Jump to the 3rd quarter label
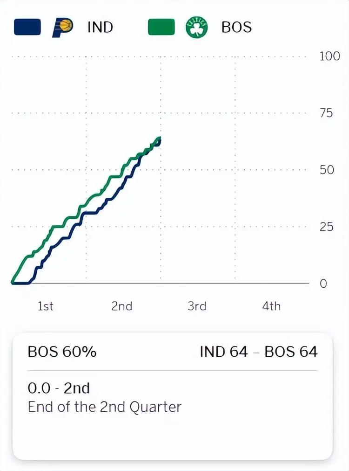349x471 pixels. tap(197, 306)
